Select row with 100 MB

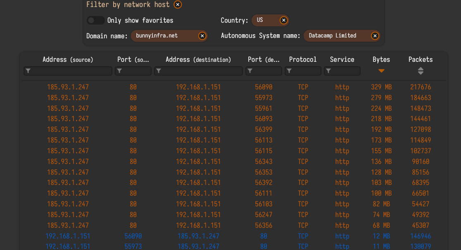pos(234,194)
